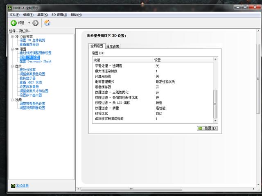The width and height of the screenshot is (262, 196).
Task: Open the 编辑(E) menu
Action: [x=28, y=15]
